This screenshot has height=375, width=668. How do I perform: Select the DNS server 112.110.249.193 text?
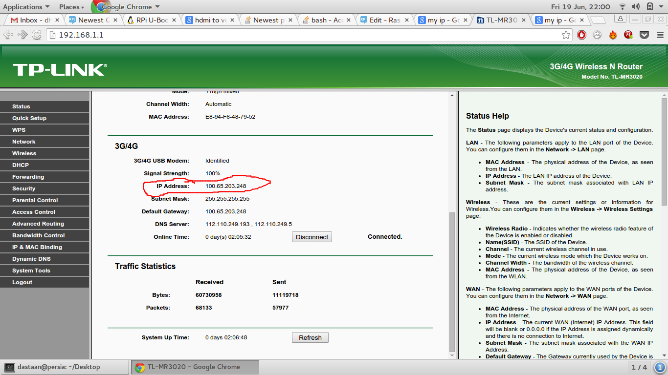[x=228, y=224]
